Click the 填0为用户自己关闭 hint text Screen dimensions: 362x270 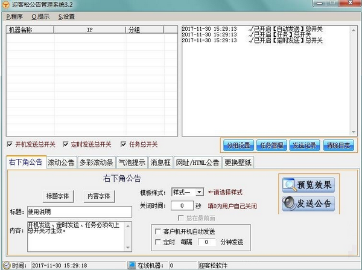tap(232, 206)
